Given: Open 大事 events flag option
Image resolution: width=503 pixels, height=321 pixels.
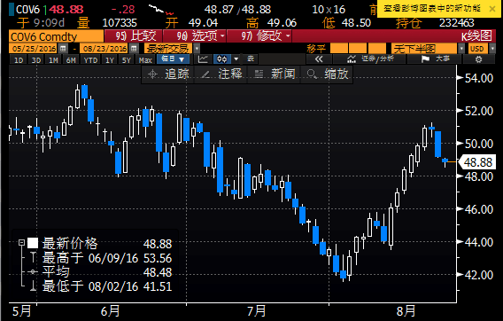Looking at the screenshot, I should tap(435, 59).
